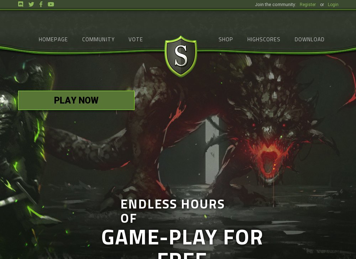The image size is (356, 259).
Task: Select the Vote menu item
Action: coord(136,39)
